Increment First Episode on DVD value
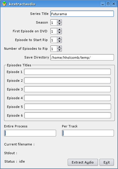The image size is (118, 169). coord(59,30)
